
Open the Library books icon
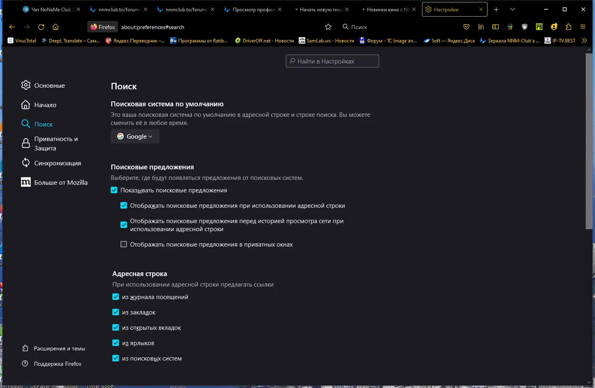481,27
